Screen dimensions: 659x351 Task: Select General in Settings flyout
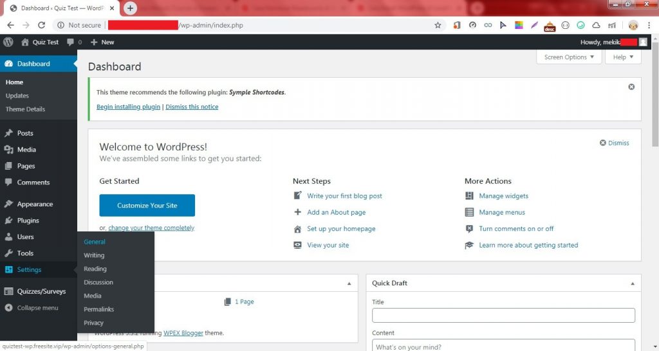95,242
